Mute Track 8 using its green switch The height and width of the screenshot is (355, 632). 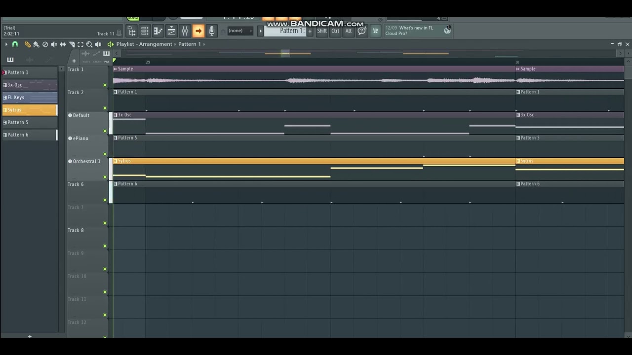[x=105, y=246]
